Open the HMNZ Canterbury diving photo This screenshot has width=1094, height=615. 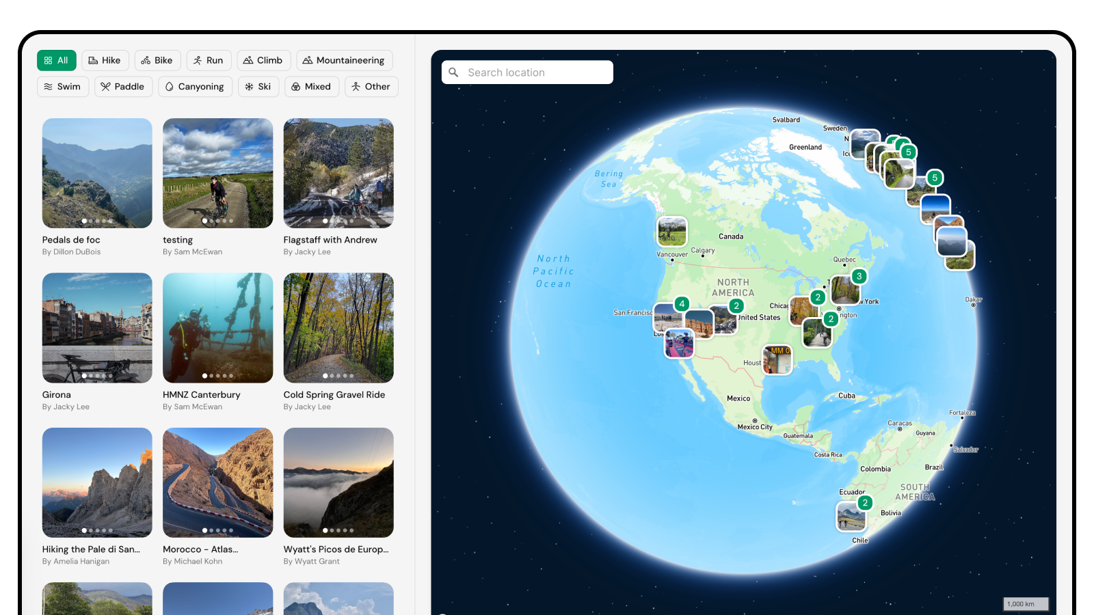[218, 328]
